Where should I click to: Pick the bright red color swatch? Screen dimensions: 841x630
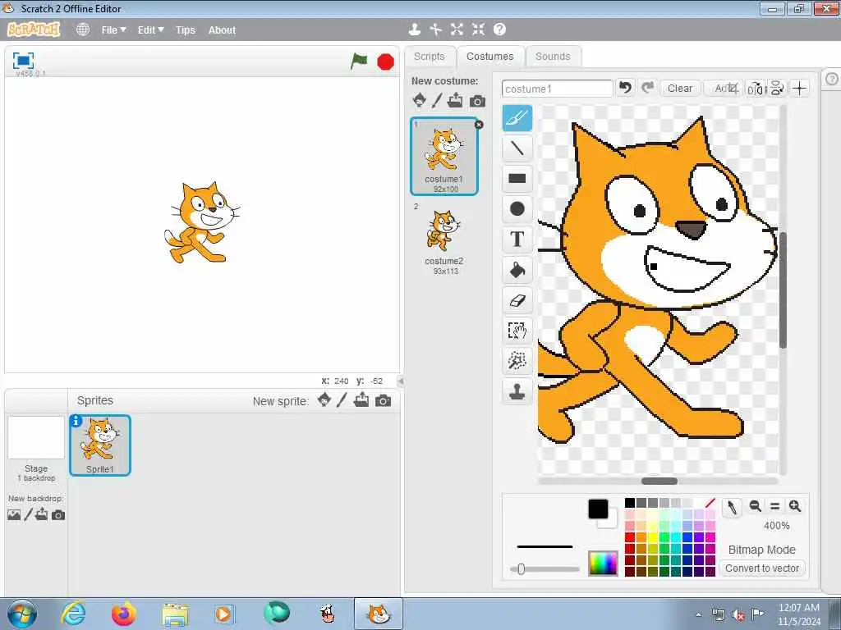coord(630,536)
